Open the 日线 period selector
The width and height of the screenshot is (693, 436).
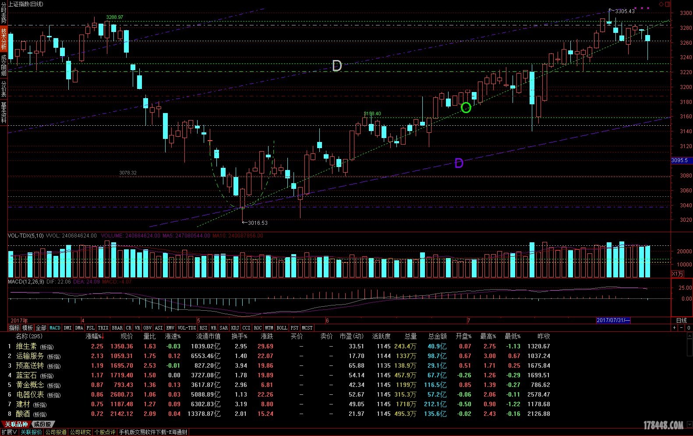pyautogui.click(x=681, y=320)
